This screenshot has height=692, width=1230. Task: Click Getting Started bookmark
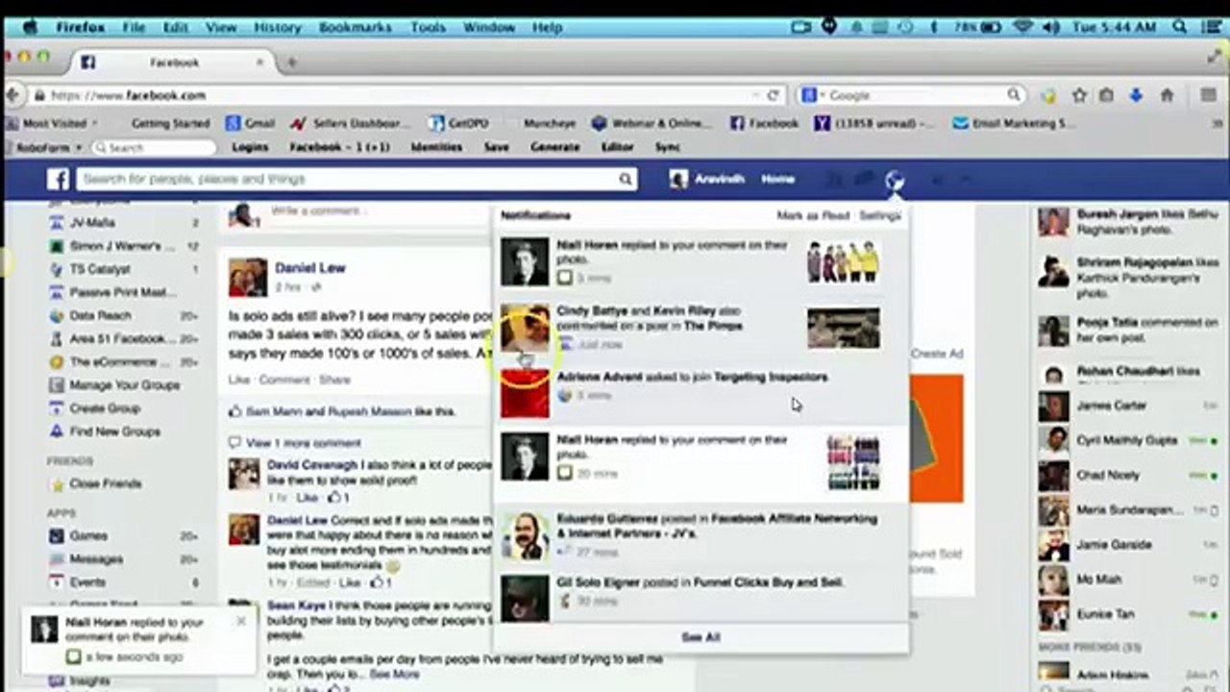170,123
